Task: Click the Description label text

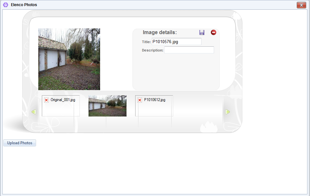Action: (x=153, y=51)
